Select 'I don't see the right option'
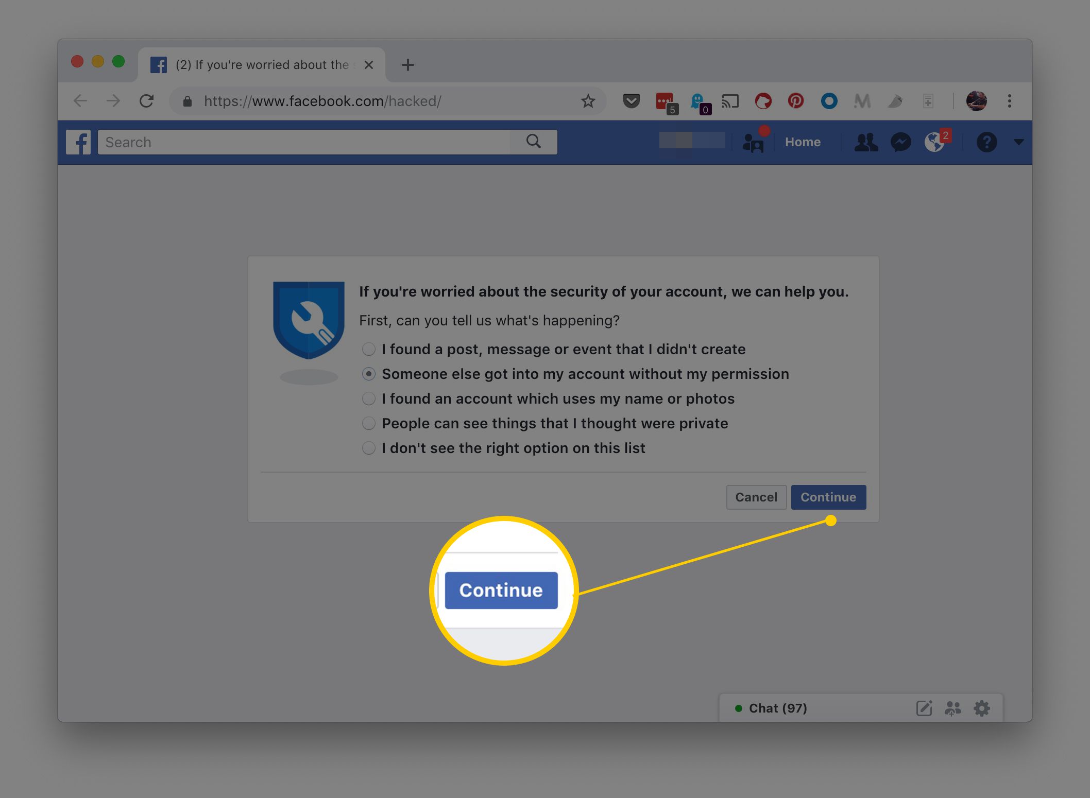 [x=369, y=448]
